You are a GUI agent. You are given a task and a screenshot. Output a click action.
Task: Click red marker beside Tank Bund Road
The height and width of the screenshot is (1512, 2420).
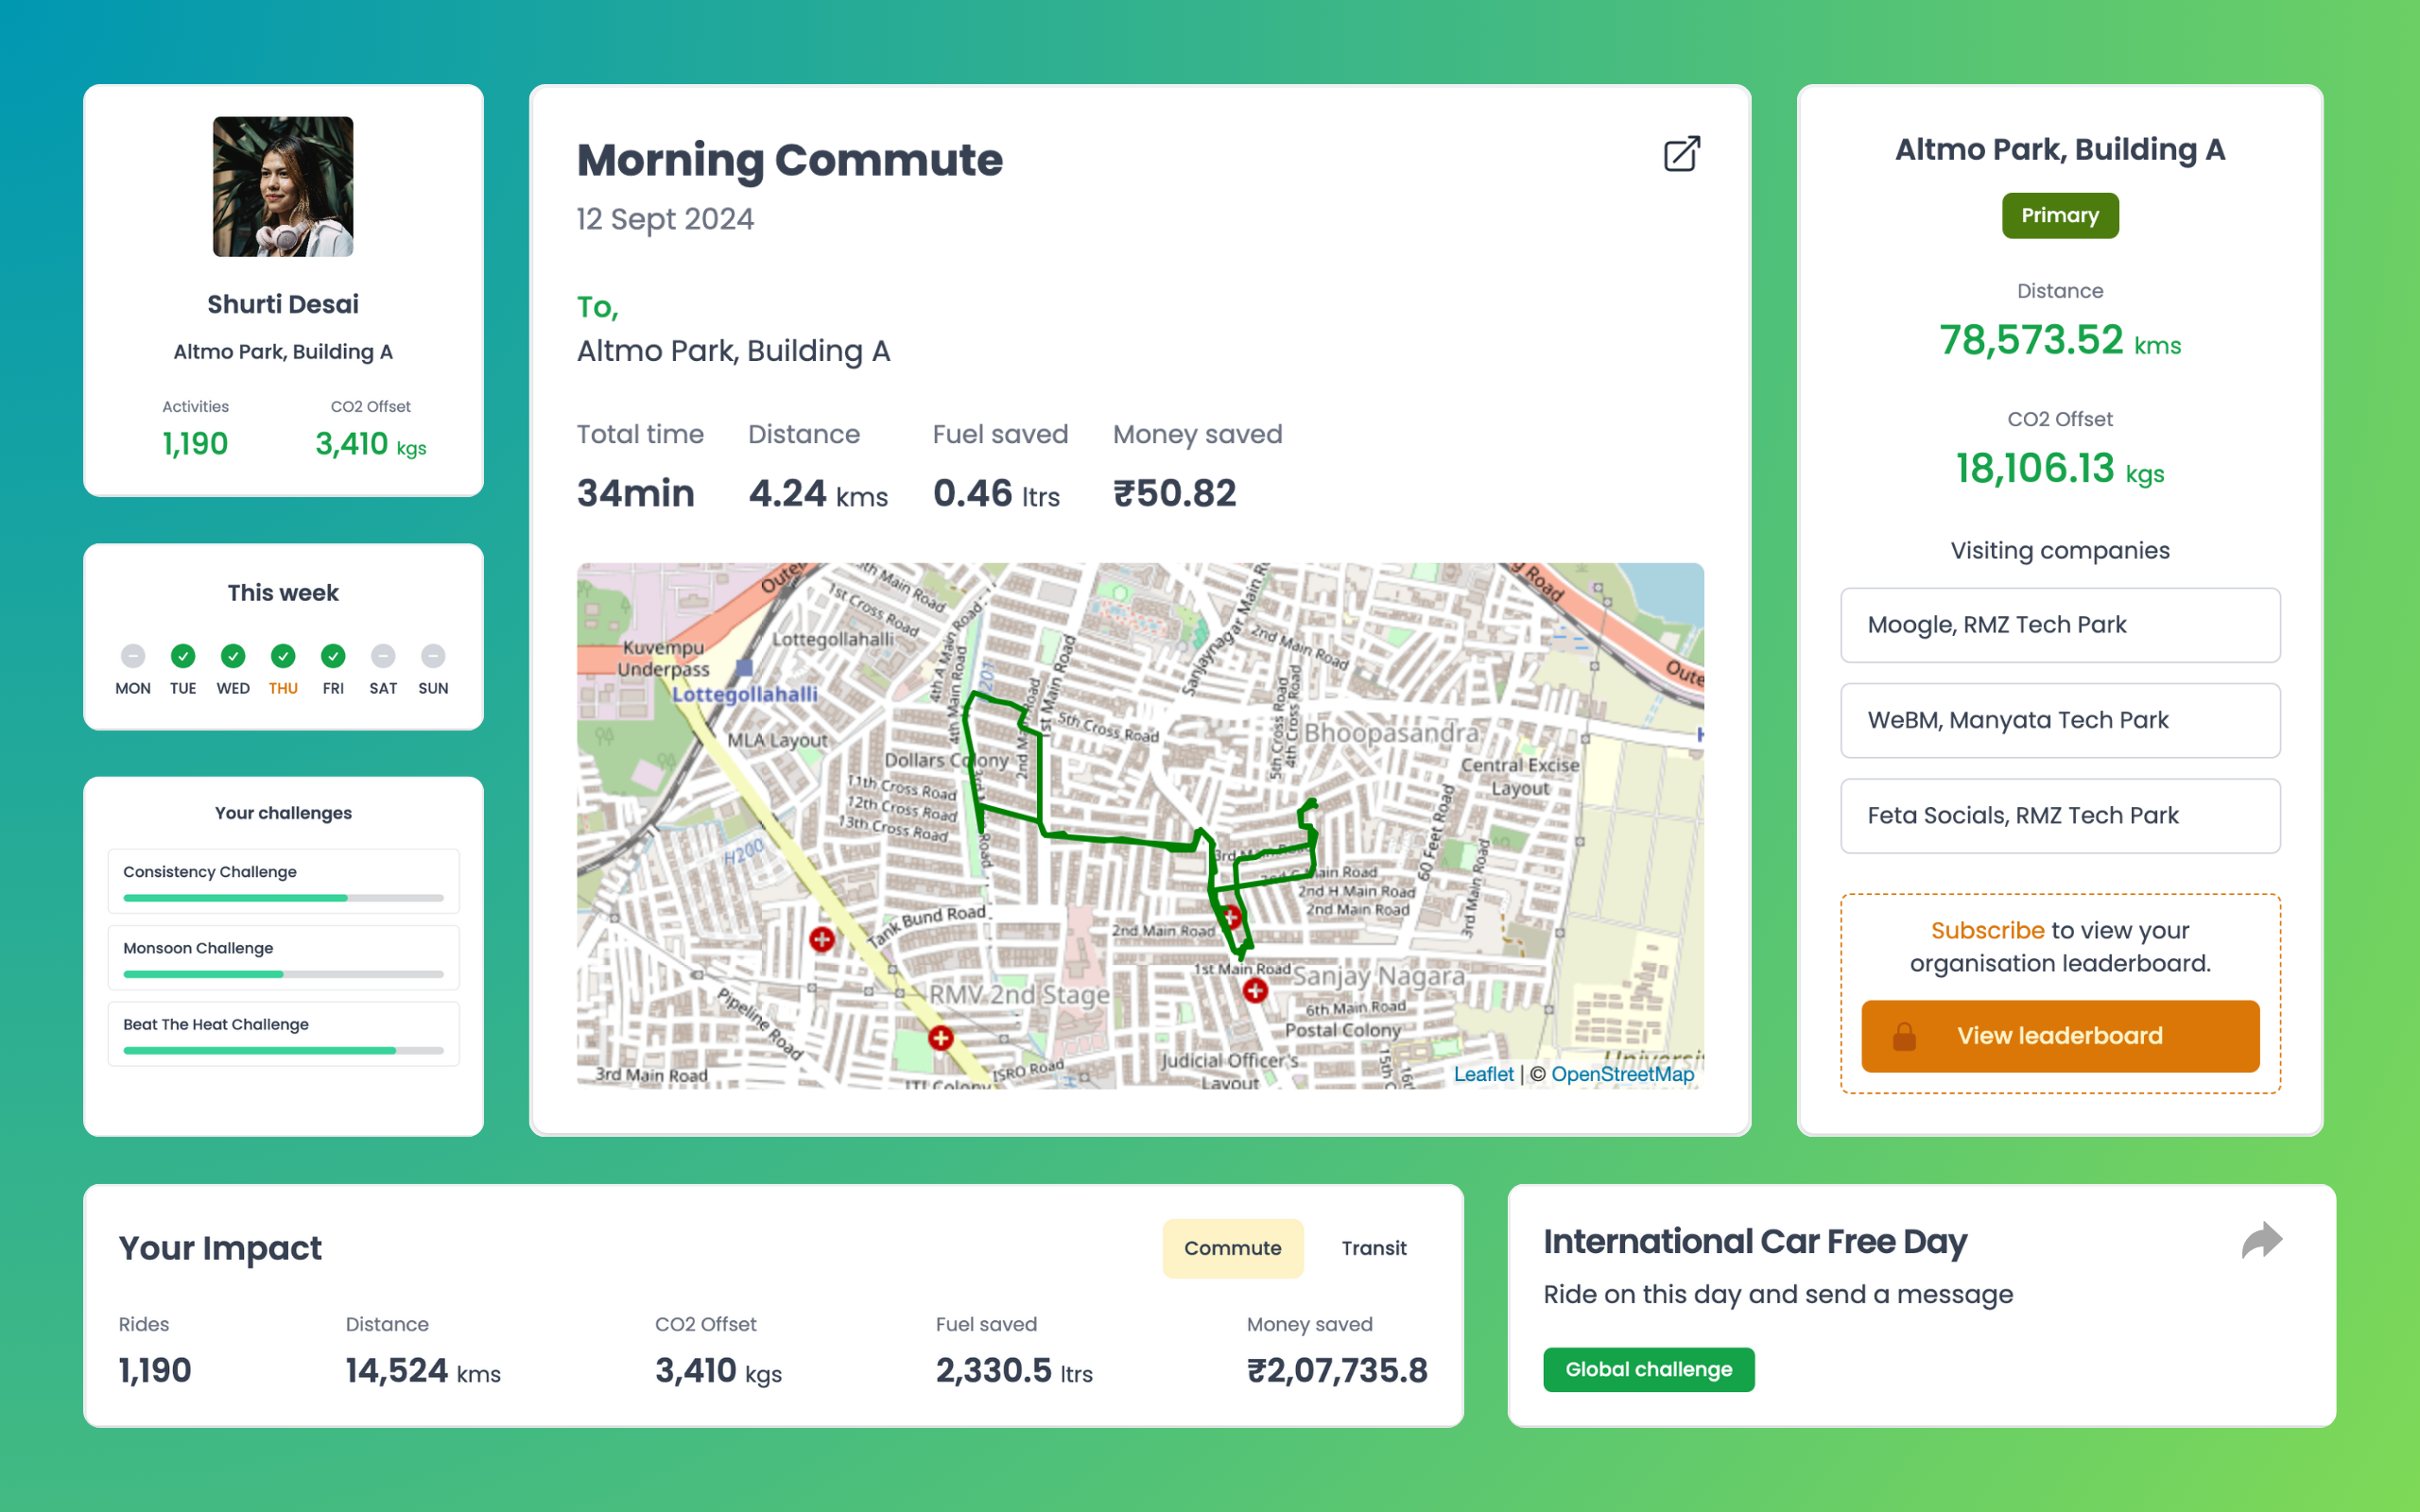(822, 939)
